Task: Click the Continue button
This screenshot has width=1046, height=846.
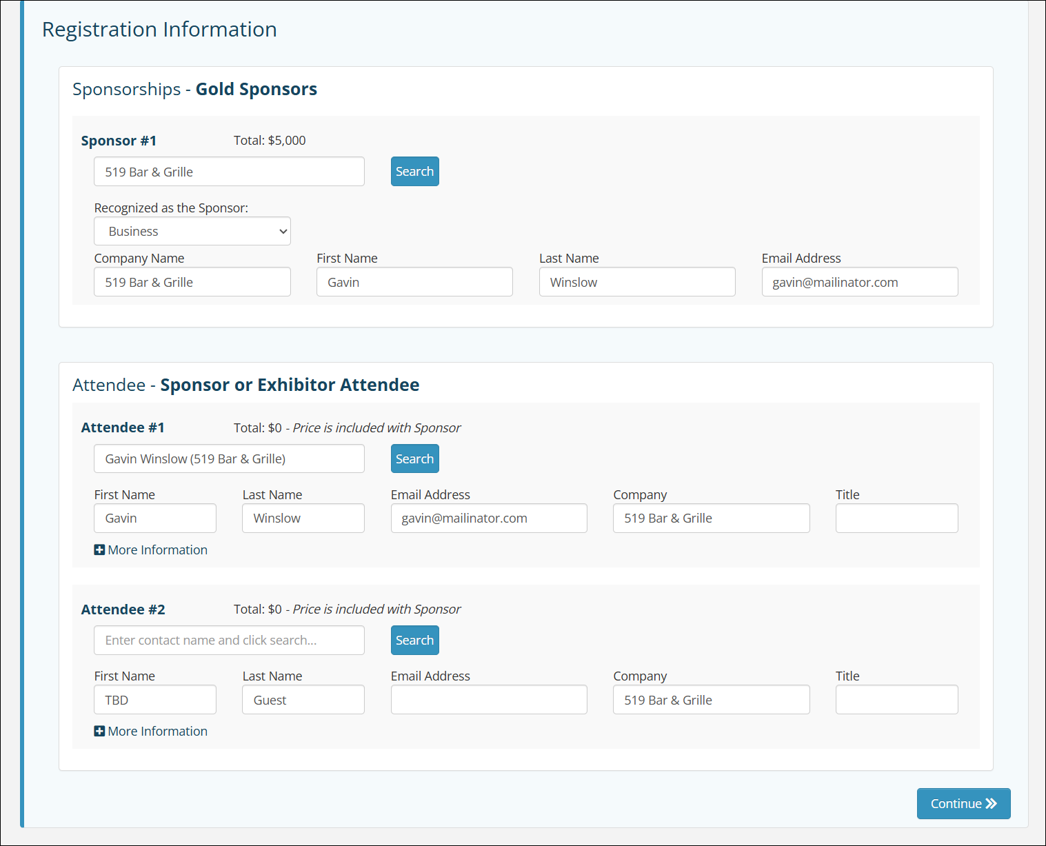Action: tap(963, 804)
